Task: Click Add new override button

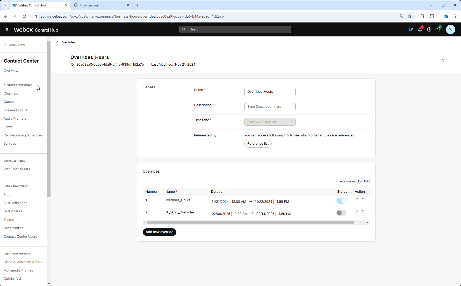Action: 160,232
